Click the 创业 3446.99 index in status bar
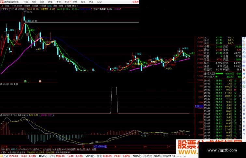The image size is (246, 158). tap(104, 156)
